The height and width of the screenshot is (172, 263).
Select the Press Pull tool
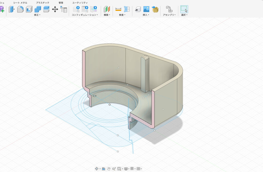(12, 9)
